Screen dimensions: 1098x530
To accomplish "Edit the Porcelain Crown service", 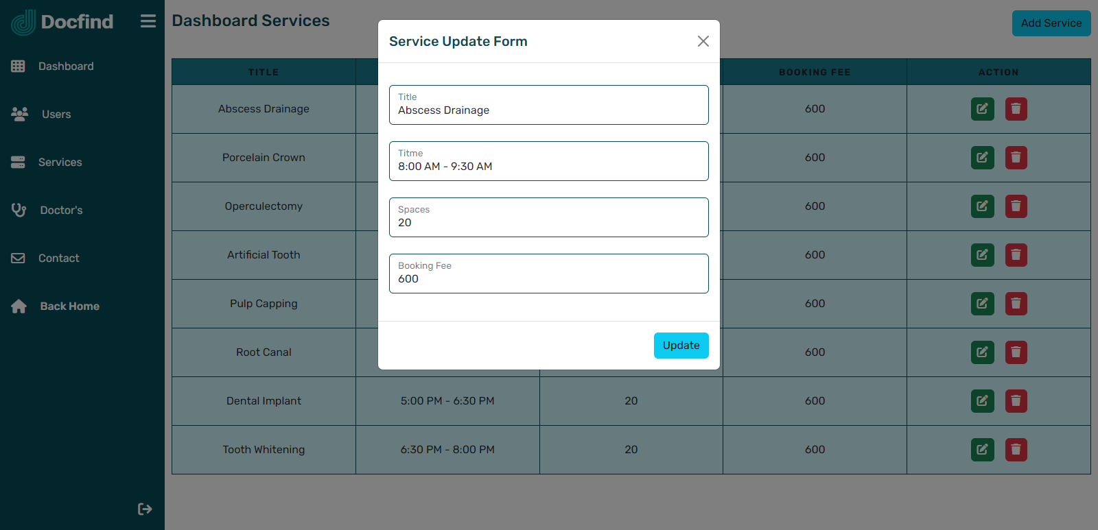I will [983, 158].
